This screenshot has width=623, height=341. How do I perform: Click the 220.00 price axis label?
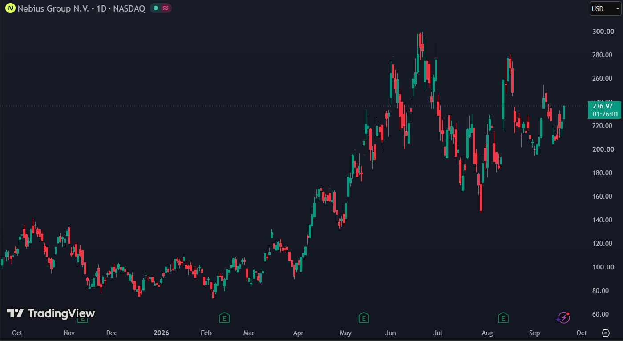[x=602, y=126]
